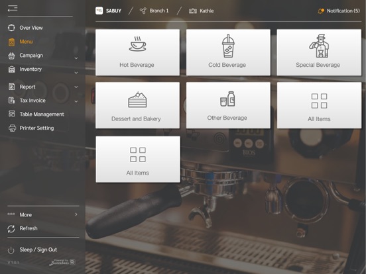Click the bottle and glass Other Beverage icon
366x274 pixels.
[227, 99]
